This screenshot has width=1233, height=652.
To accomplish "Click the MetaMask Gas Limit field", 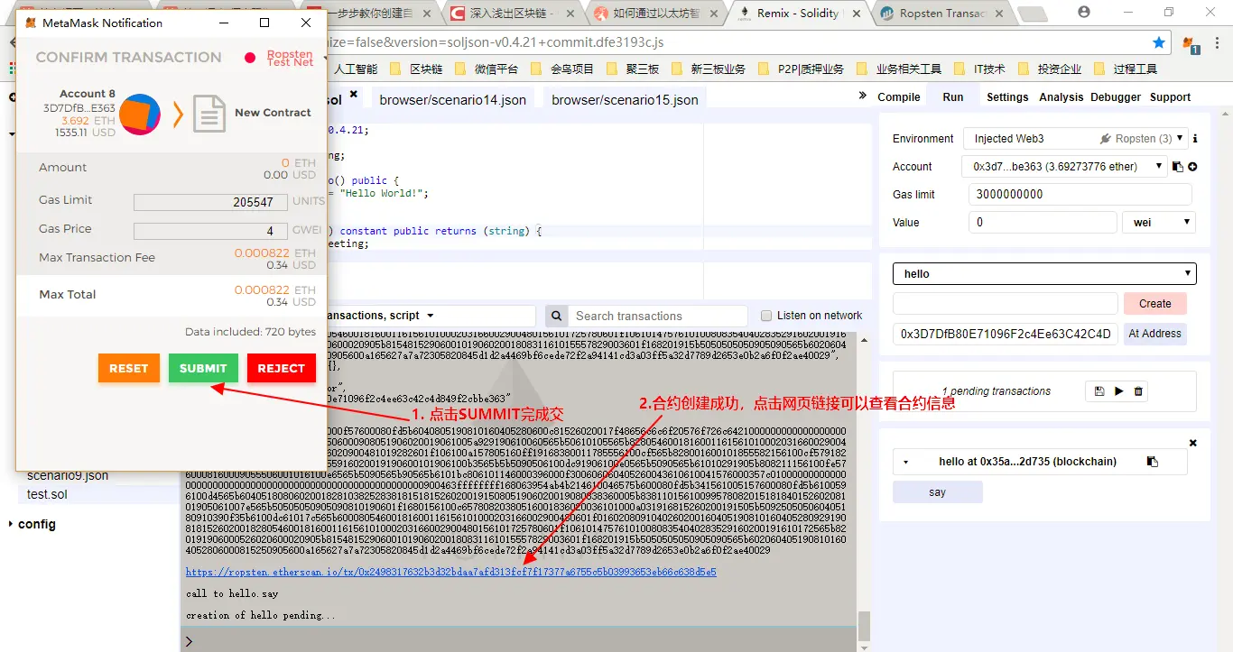I will click(x=210, y=202).
